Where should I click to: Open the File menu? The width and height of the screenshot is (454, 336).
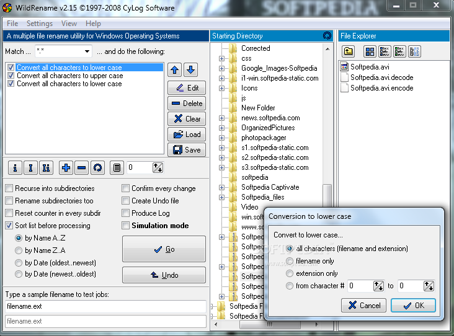[12, 24]
